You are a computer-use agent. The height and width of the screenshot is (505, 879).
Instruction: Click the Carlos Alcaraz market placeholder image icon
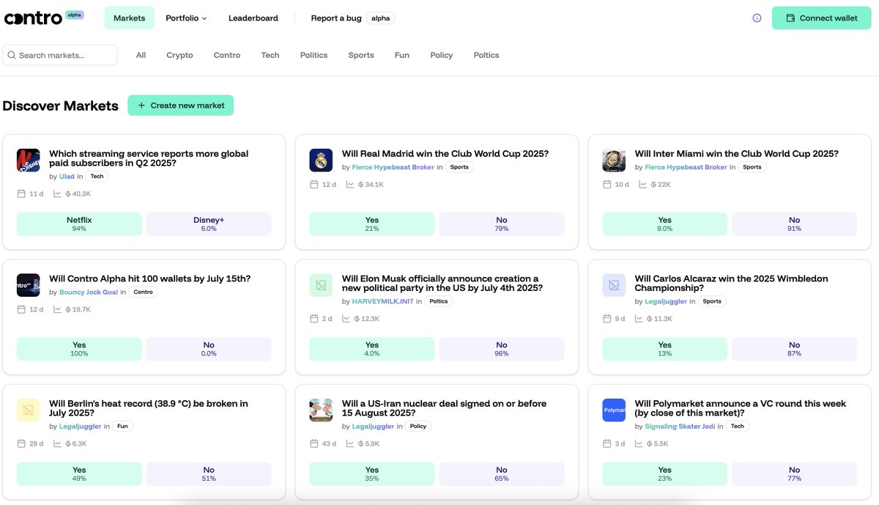point(614,285)
